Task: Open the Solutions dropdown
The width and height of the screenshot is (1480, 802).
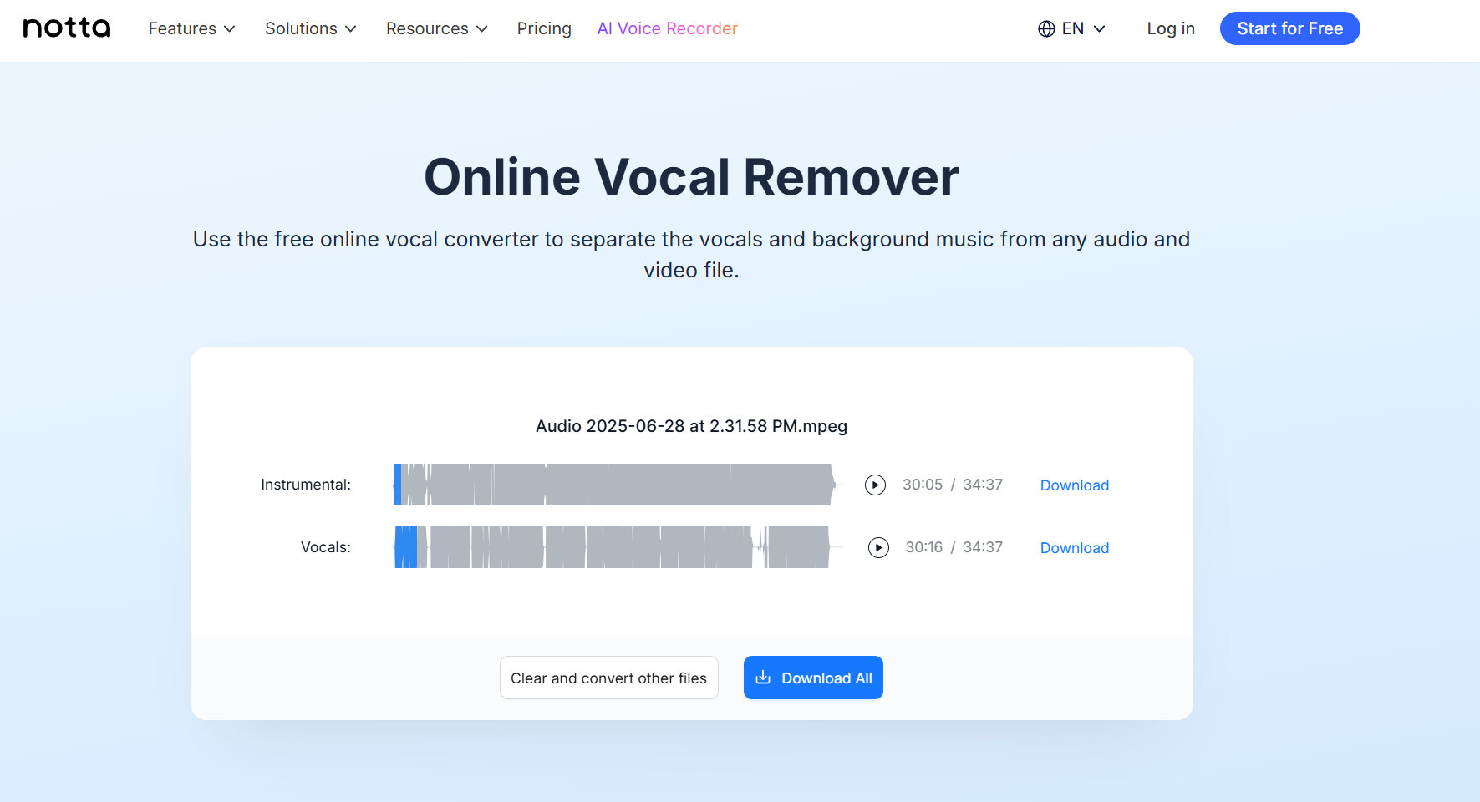Action: tap(310, 28)
